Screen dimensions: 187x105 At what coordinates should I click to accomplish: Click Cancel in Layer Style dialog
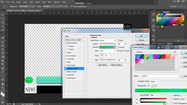pos(141,40)
